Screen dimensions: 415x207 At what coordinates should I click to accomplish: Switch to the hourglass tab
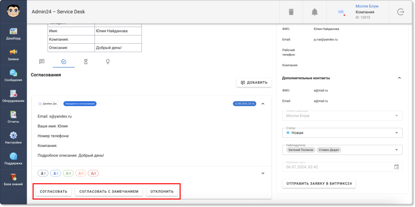click(86, 62)
